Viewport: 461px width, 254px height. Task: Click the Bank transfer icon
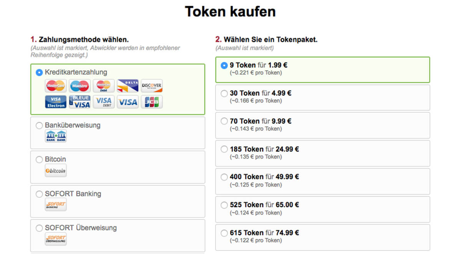pos(56,136)
